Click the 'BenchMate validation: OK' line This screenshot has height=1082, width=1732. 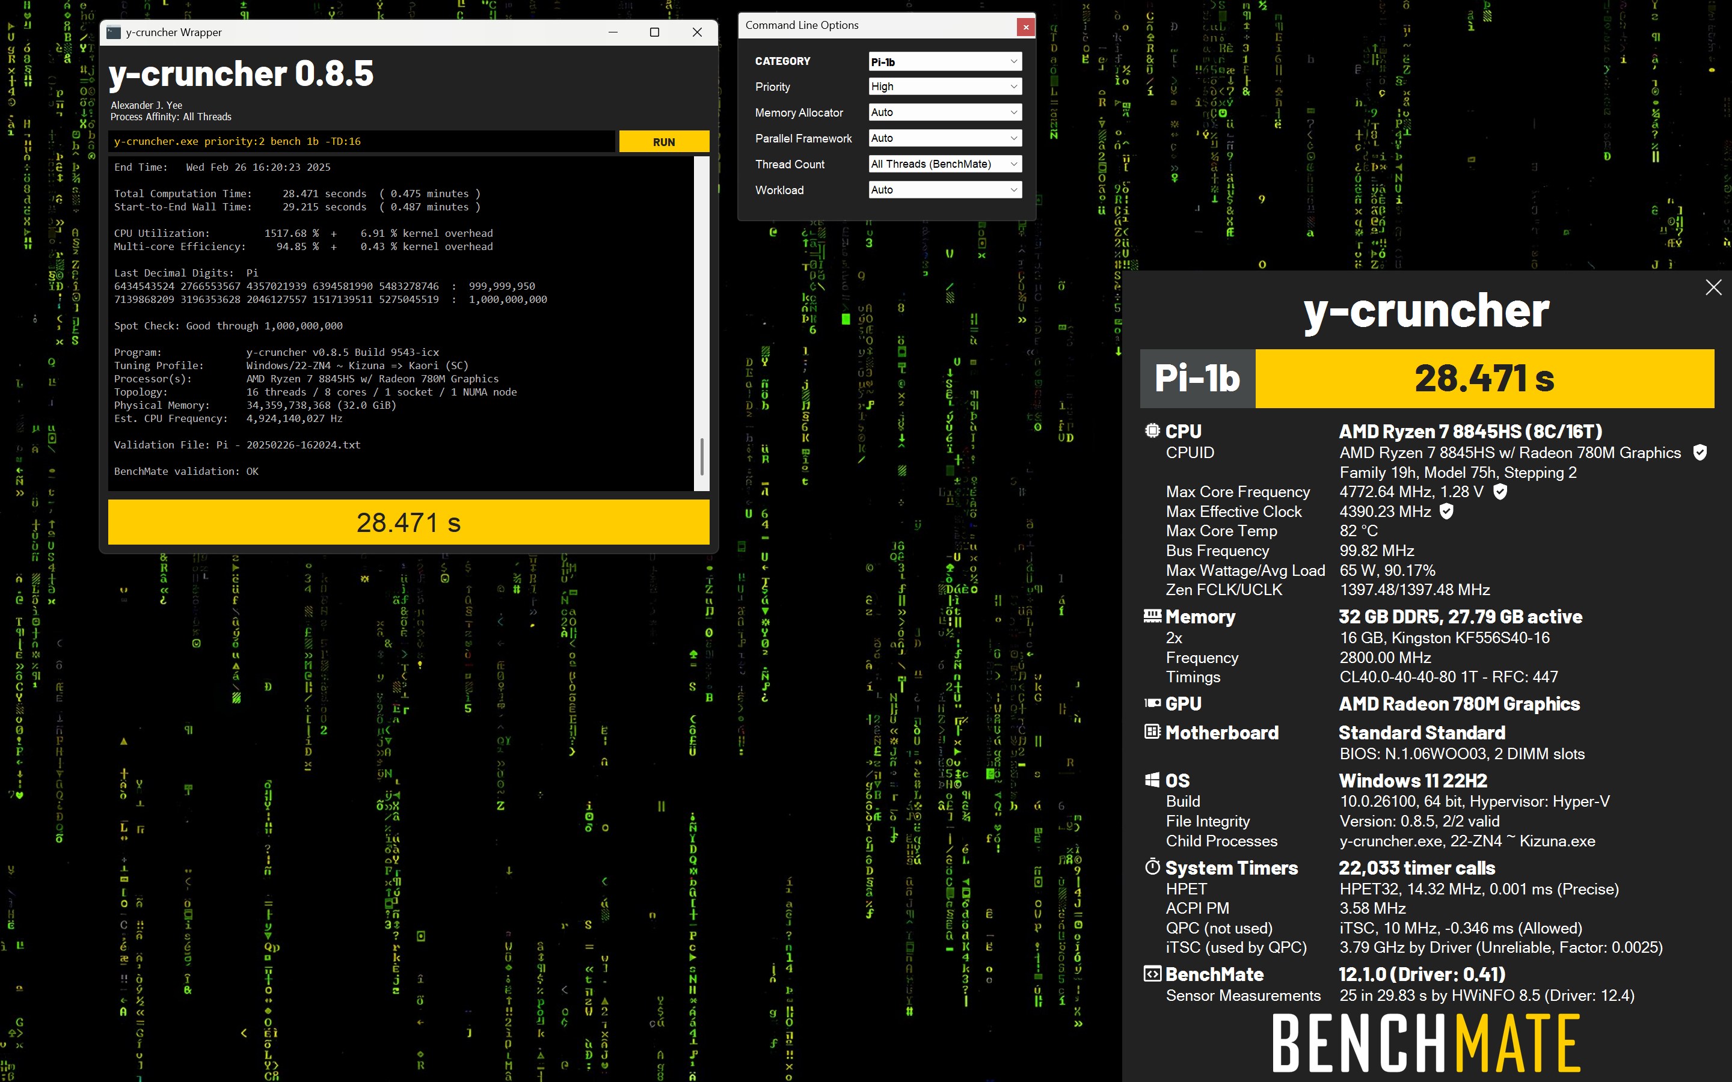(186, 472)
